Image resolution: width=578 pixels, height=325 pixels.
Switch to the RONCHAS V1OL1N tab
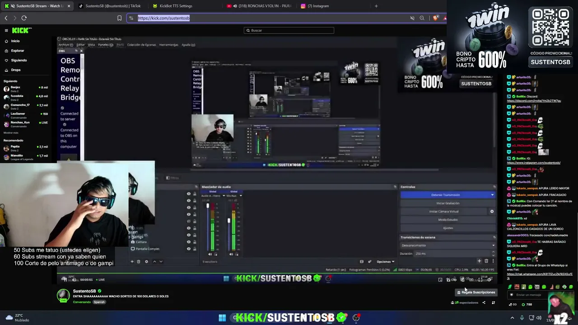point(259,6)
